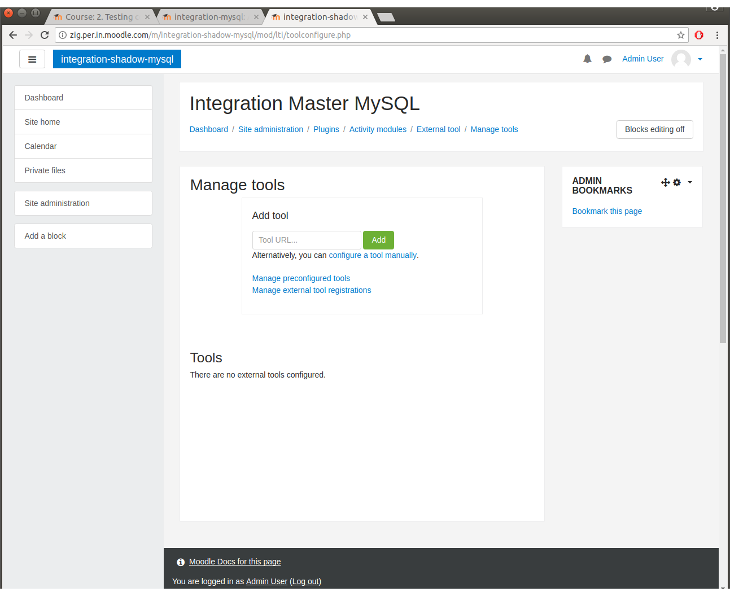Screen dimensions: 730x596
Task: Open the messages speech bubble icon
Action: 607,59
